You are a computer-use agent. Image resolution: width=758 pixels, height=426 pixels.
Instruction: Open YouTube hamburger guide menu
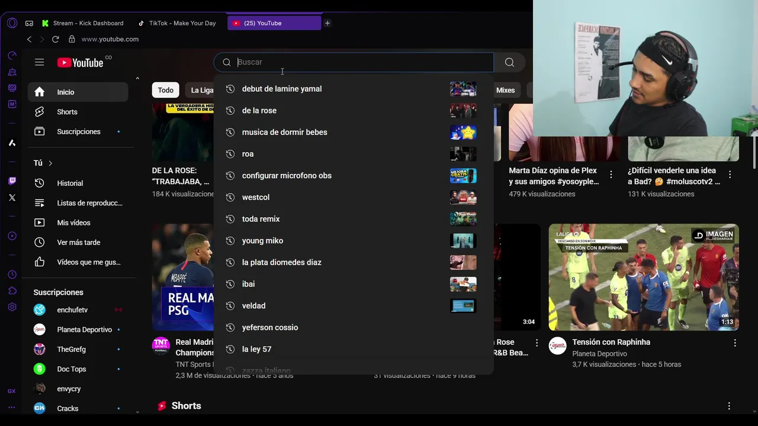[x=39, y=62]
